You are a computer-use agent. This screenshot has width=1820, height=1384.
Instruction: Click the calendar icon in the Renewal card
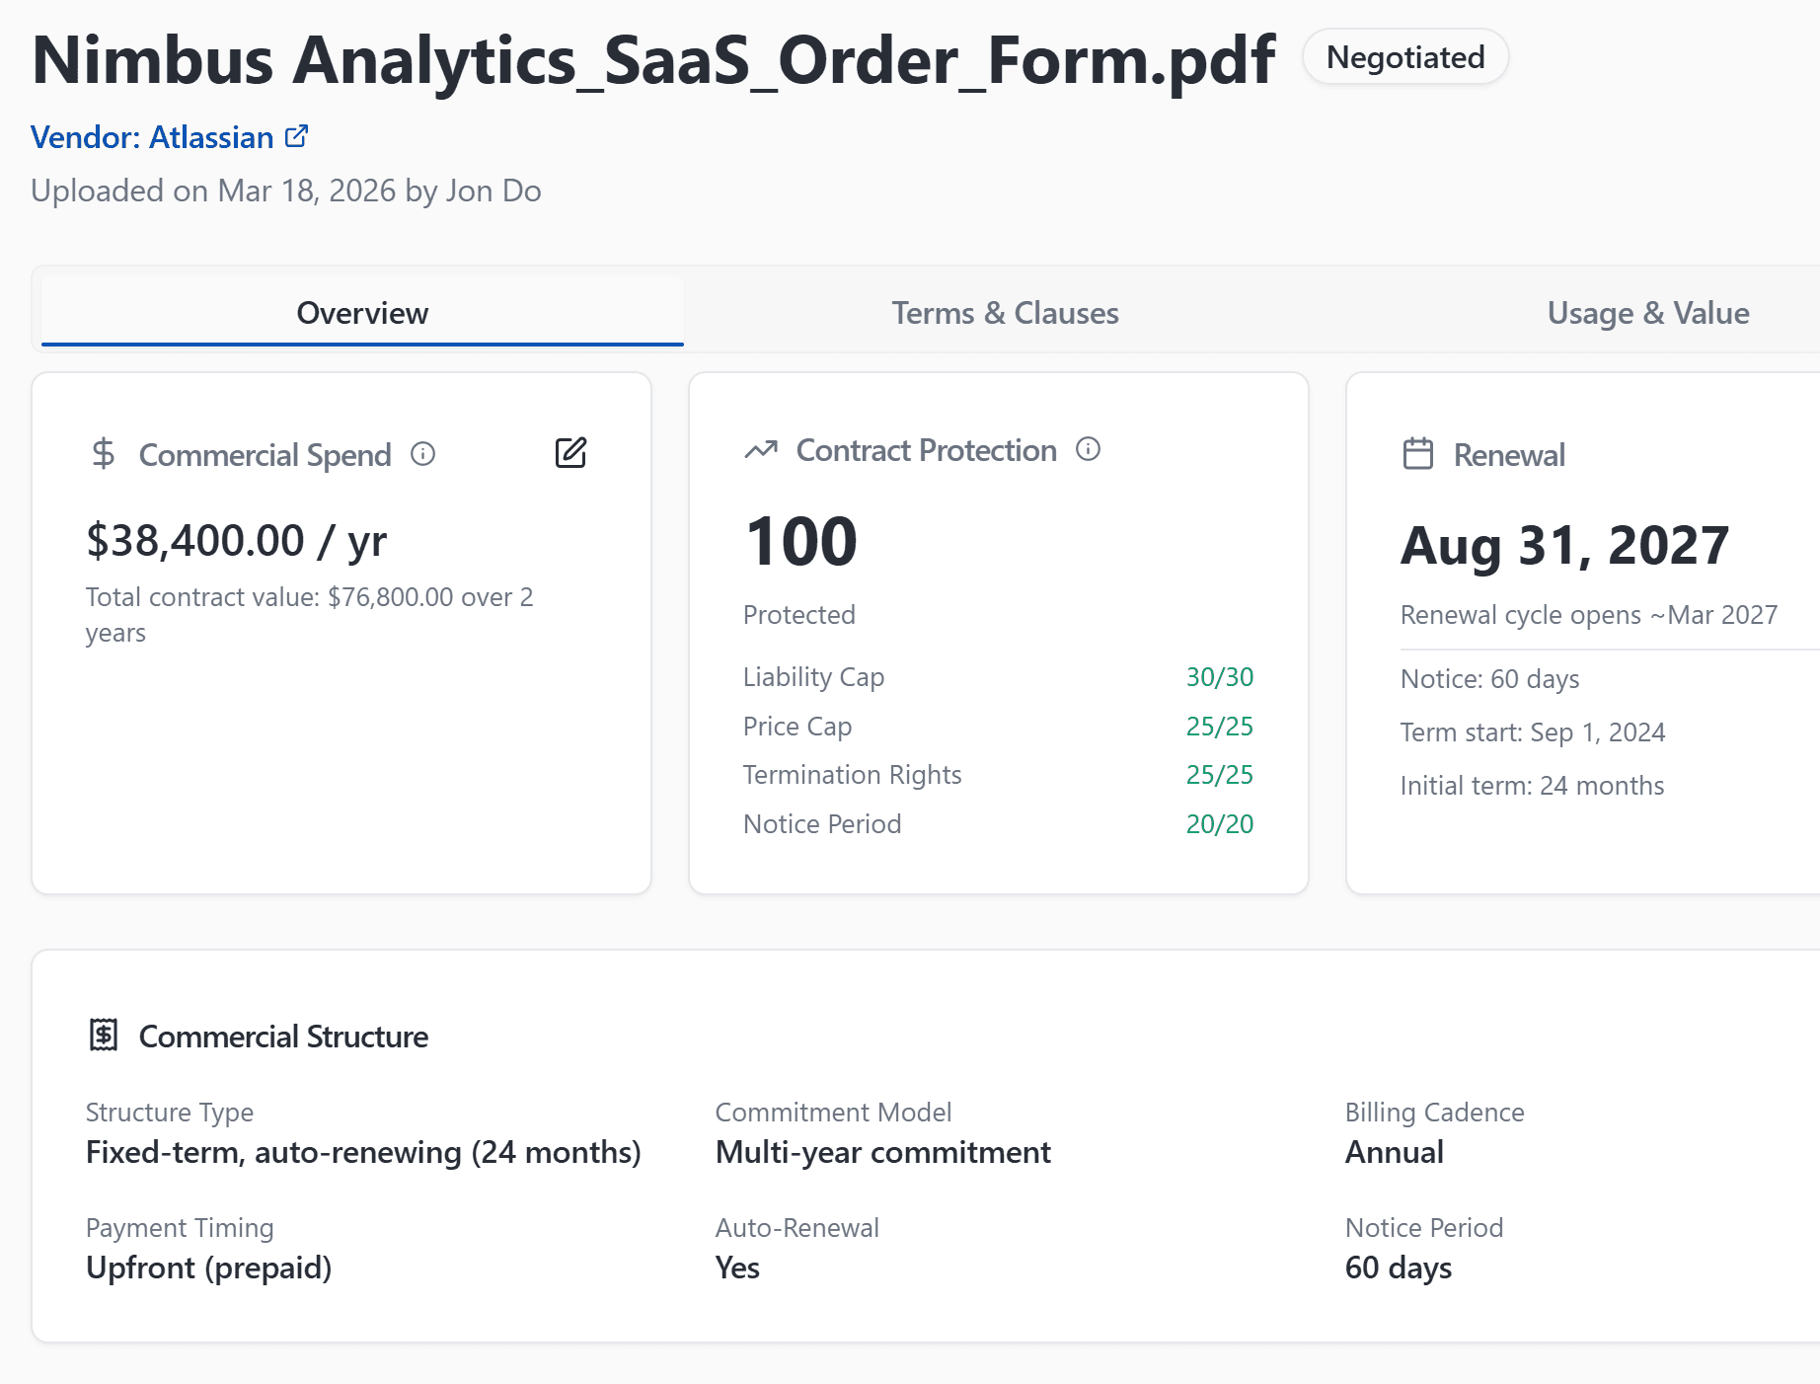click(x=1417, y=454)
